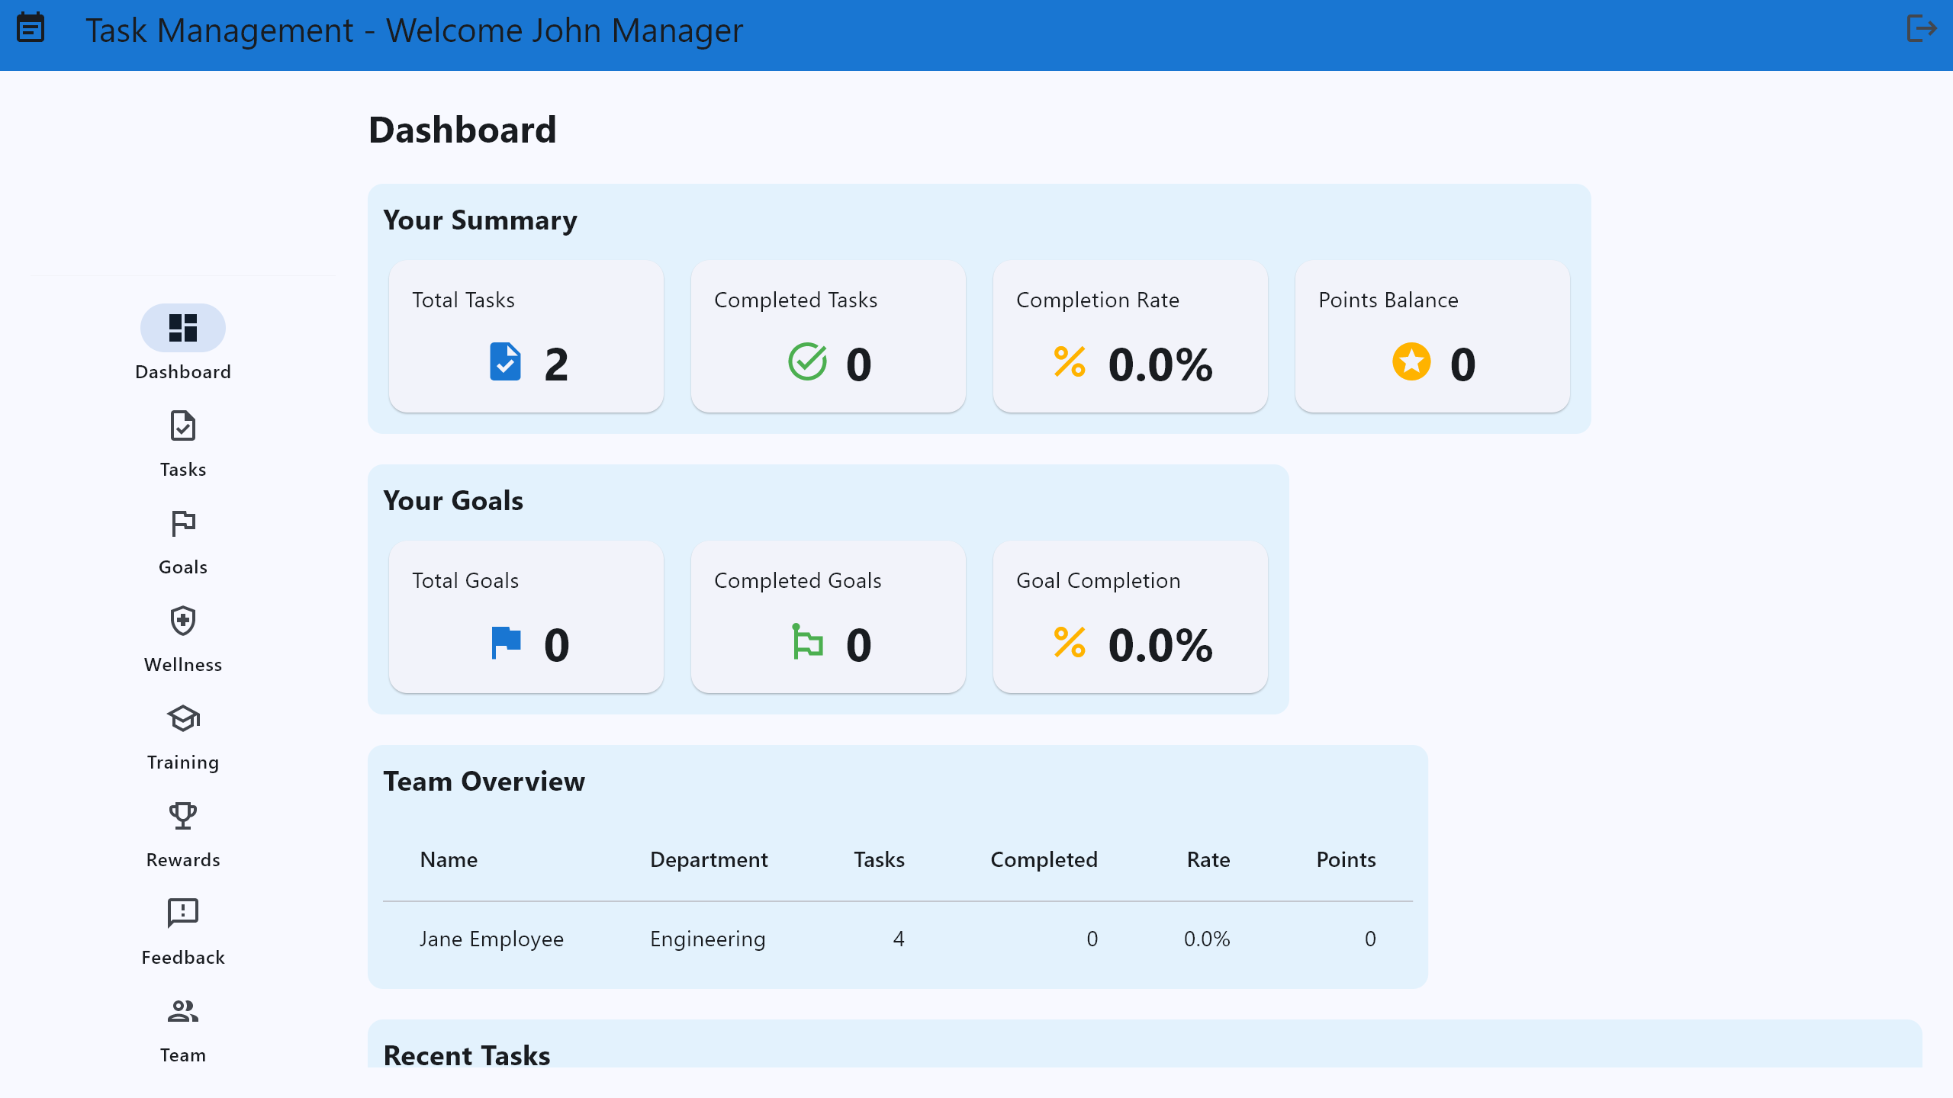The image size is (1953, 1098).
Task: Open the Tasks sidebar icon
Action: click(183, 426)
